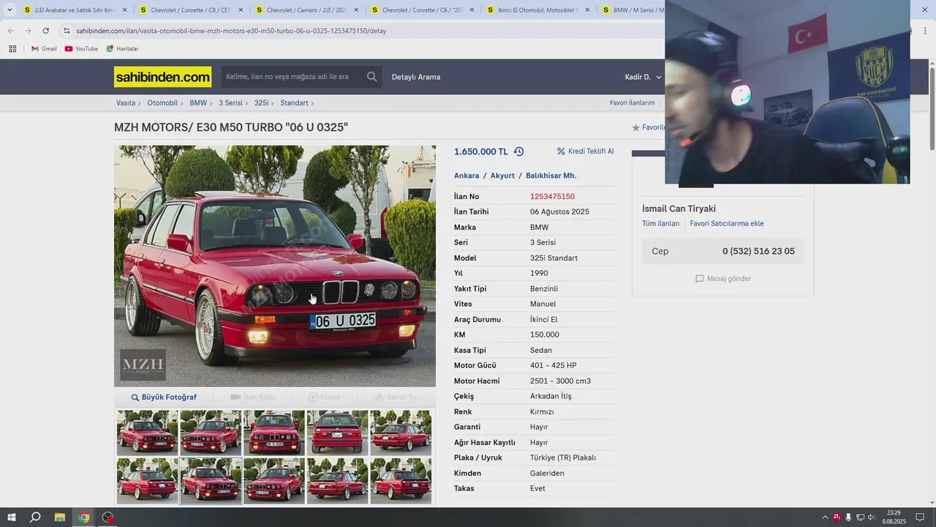Switch to Chevrolet Camaro 2.0 tab
Image resolution: width=936 pixels, height=527 pixels.
click(306, 10)
